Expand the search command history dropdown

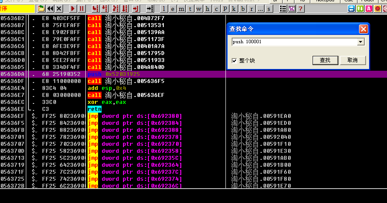point(361,42)
